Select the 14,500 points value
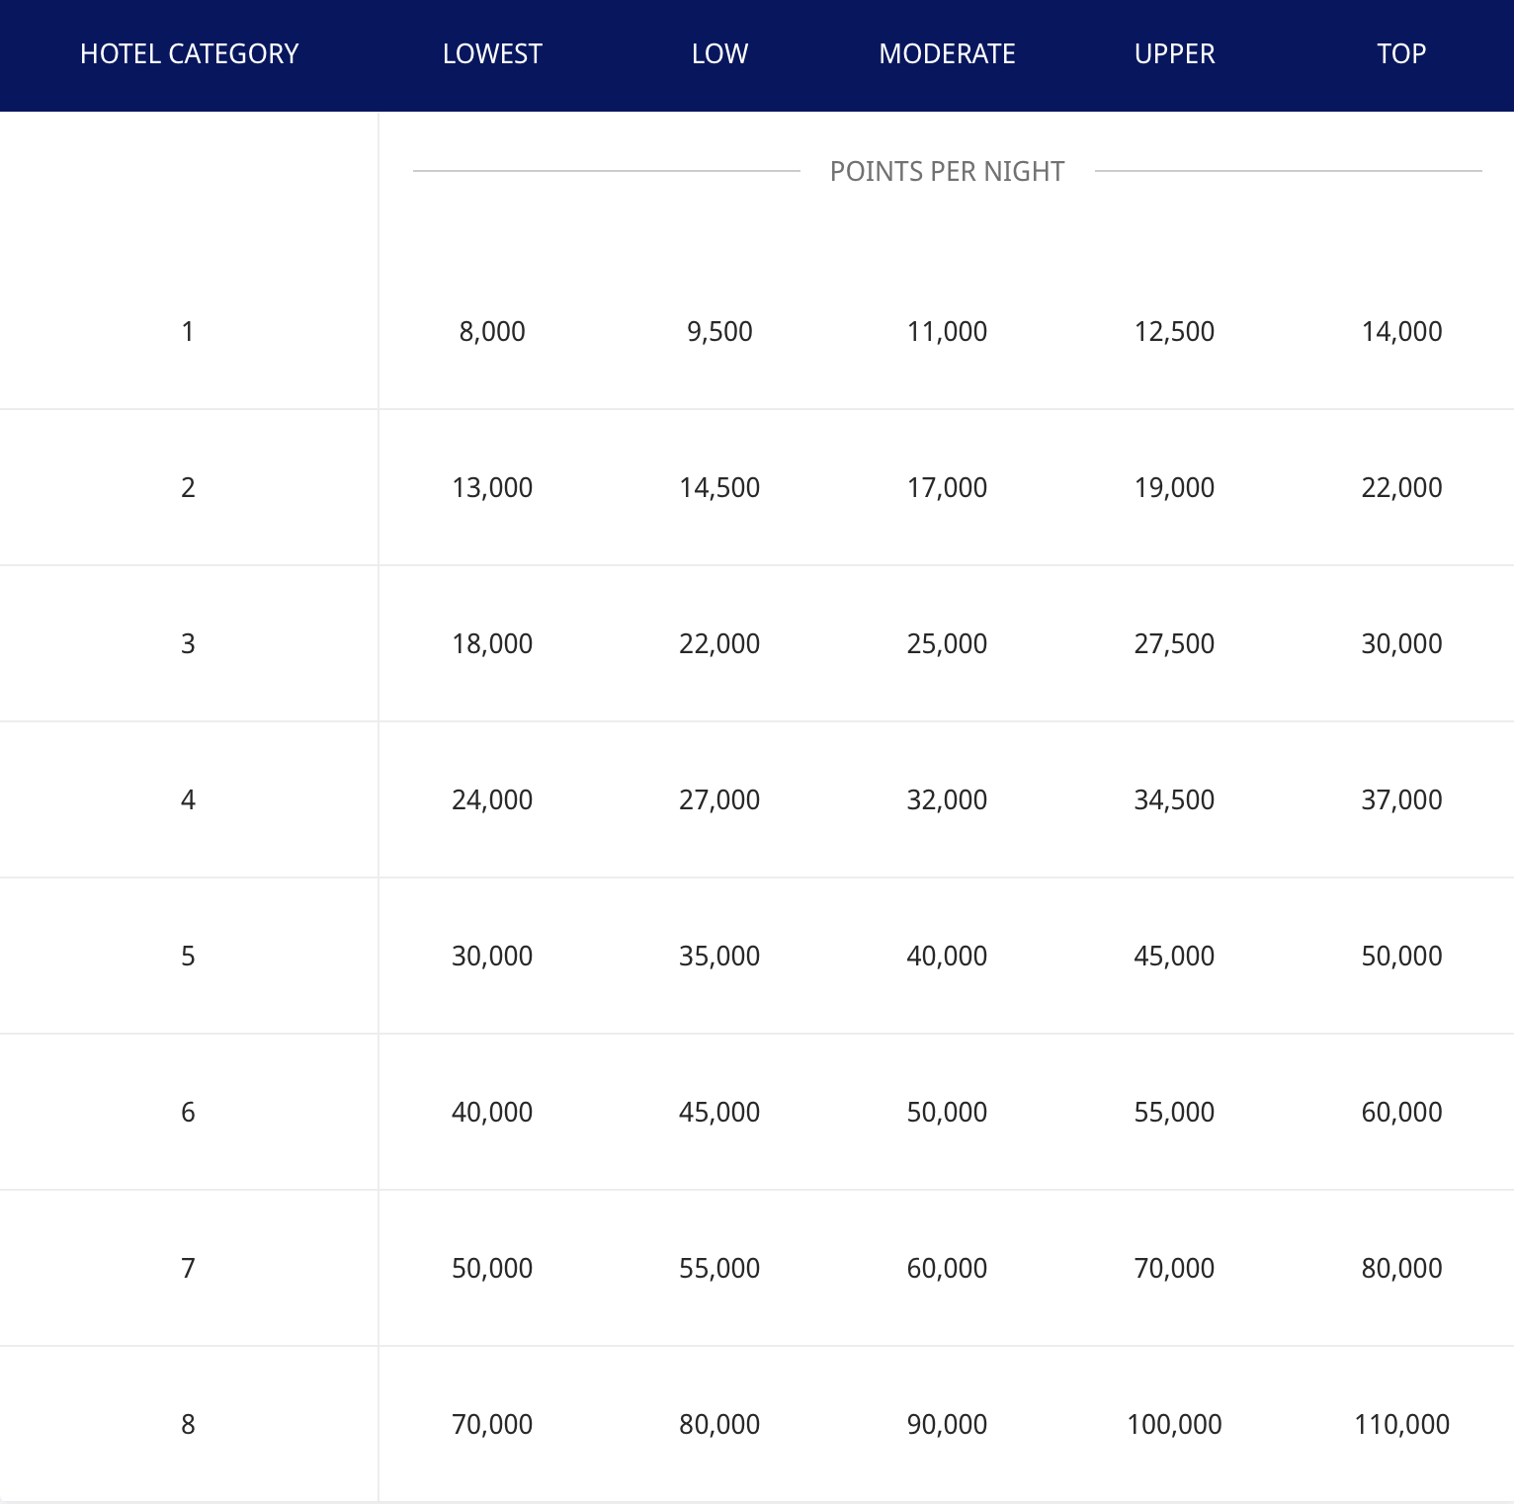The width and height of the screenshot is (1514, 1504). pyautogui.click(x=719, y=487)
